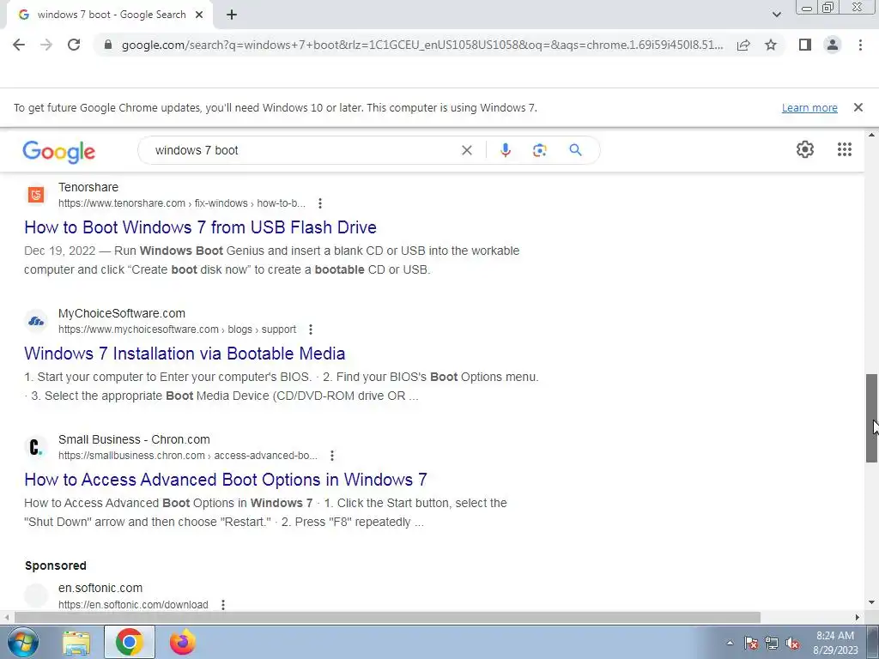Bookmark this page with the star icon
The width and height of the screenshot is (879, 659).
pos(771,45)
